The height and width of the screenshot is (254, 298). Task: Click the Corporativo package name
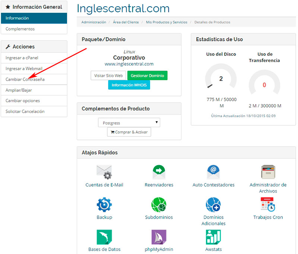(129, 58)
